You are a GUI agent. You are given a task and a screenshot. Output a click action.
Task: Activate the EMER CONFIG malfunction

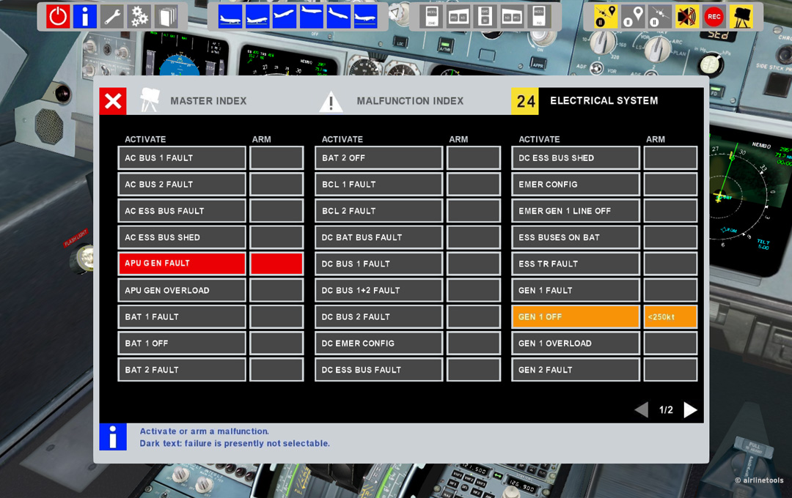coord(575,184)
